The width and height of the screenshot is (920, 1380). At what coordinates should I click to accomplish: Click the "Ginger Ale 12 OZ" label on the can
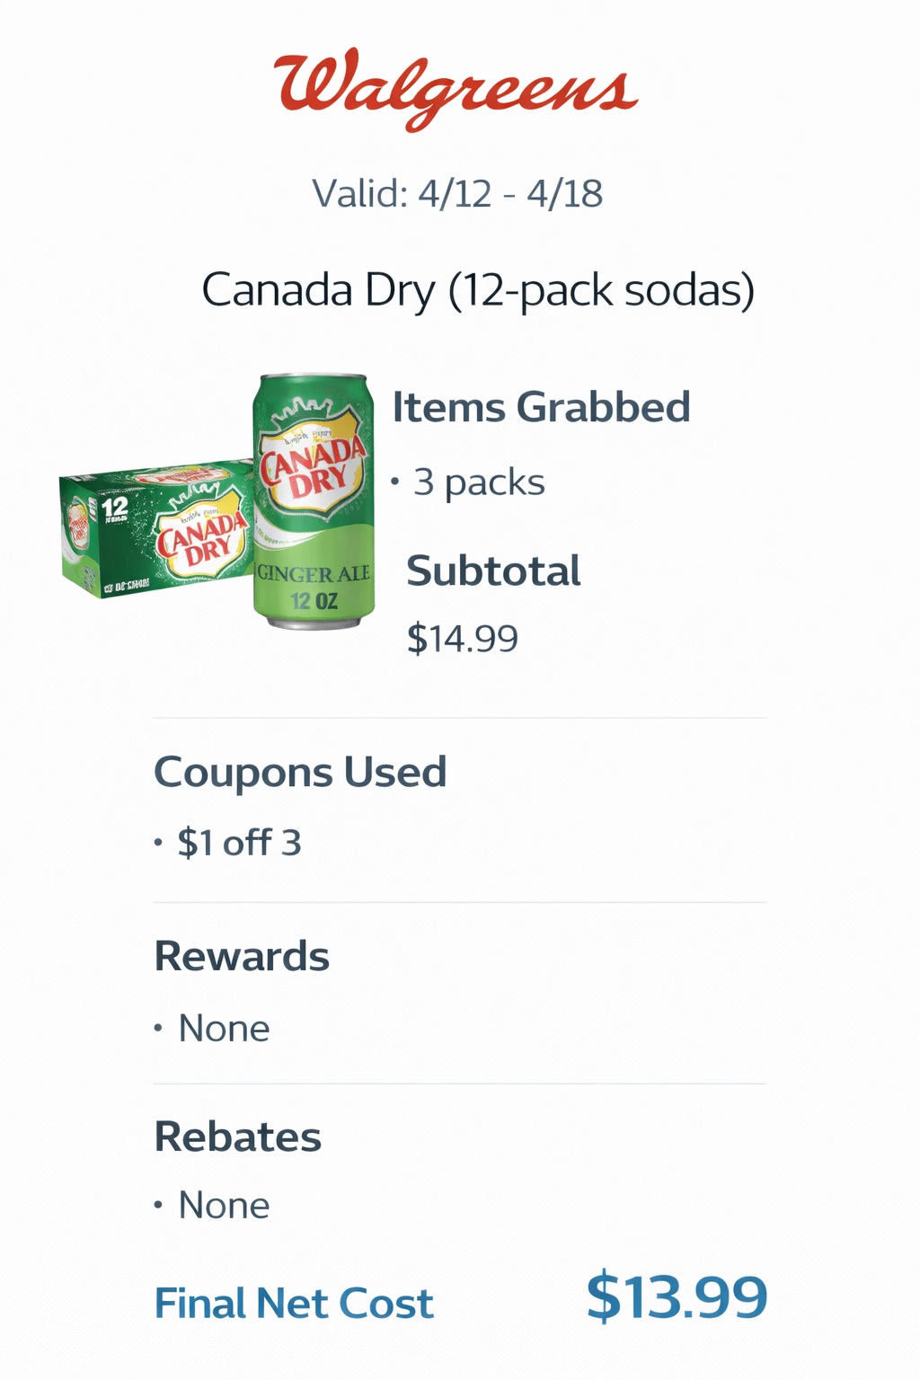(x=314, y=586)
